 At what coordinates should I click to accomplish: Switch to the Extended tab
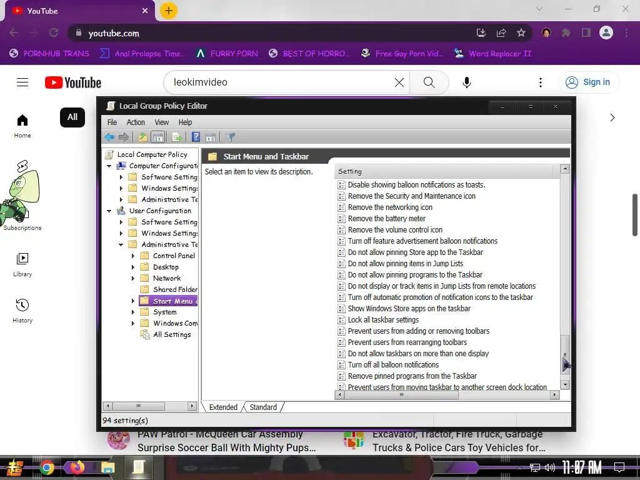click(x=223, y=407)
